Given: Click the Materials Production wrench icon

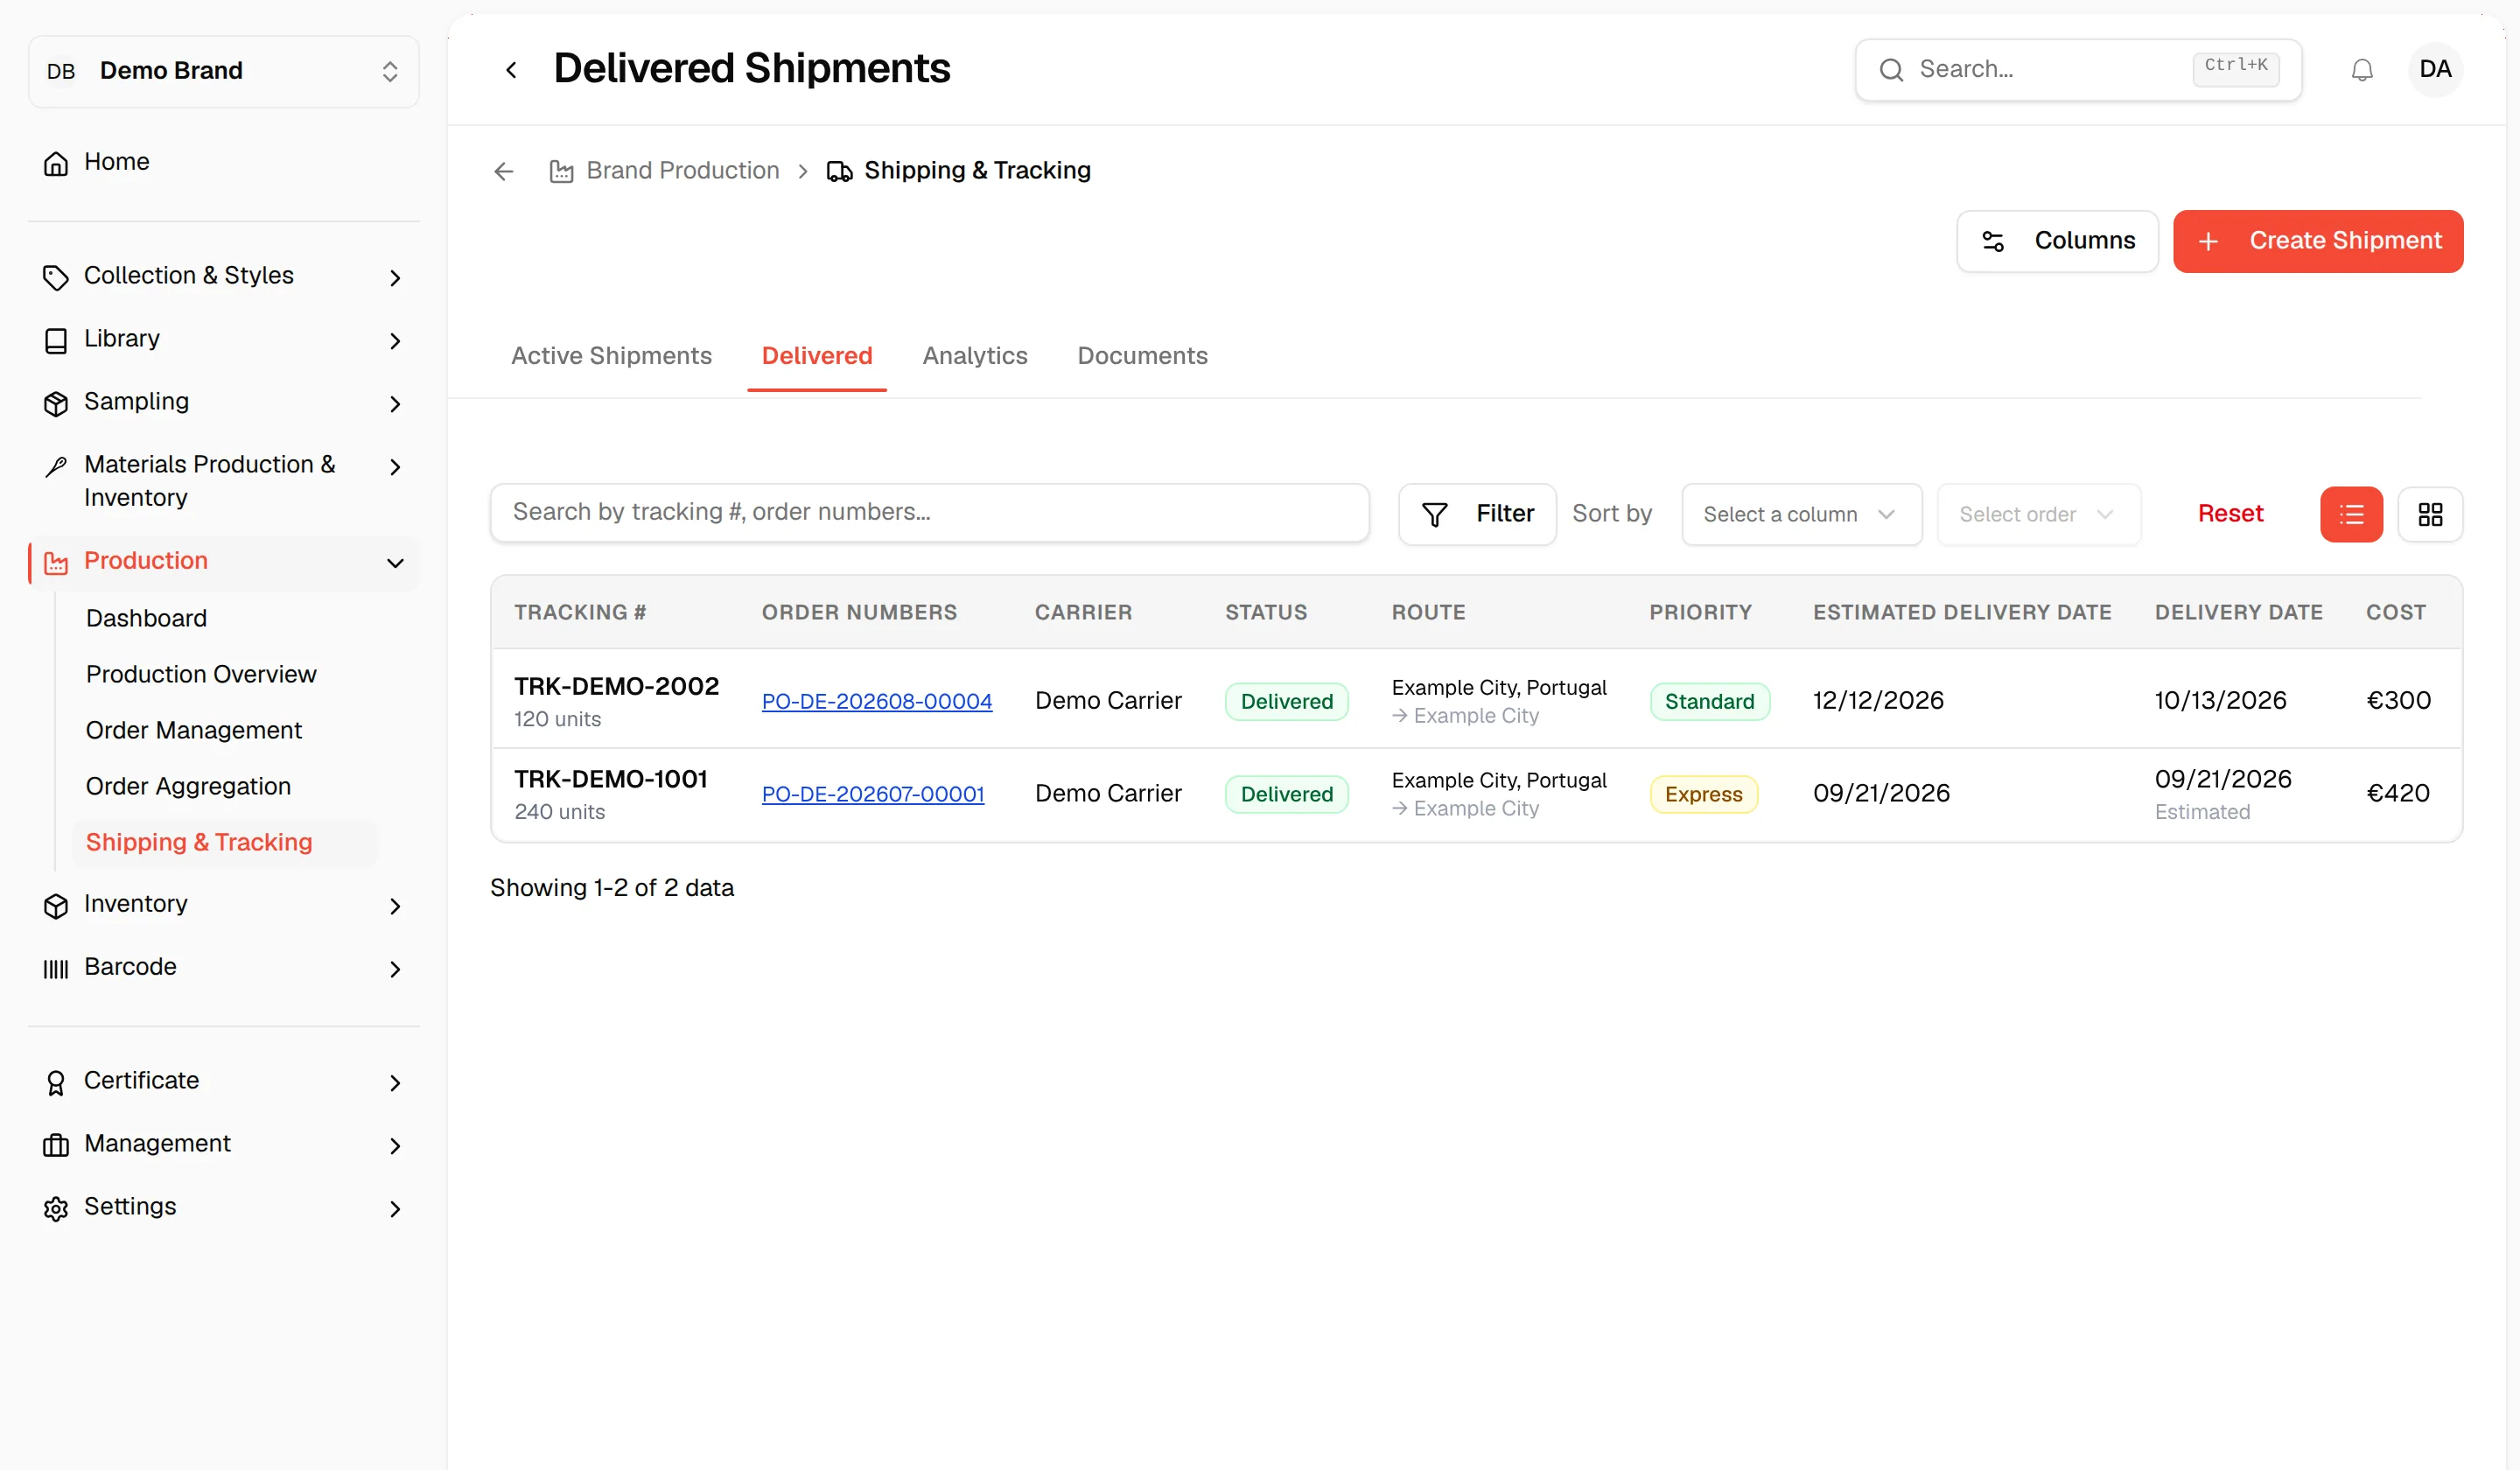Looking at the screenshot, I should tap(56, 466).
